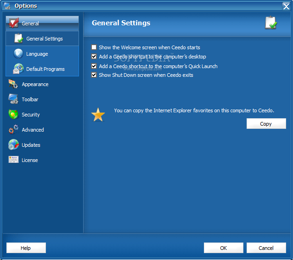
Task: Click the Appearance paint icon
Action: coord(13,84)
